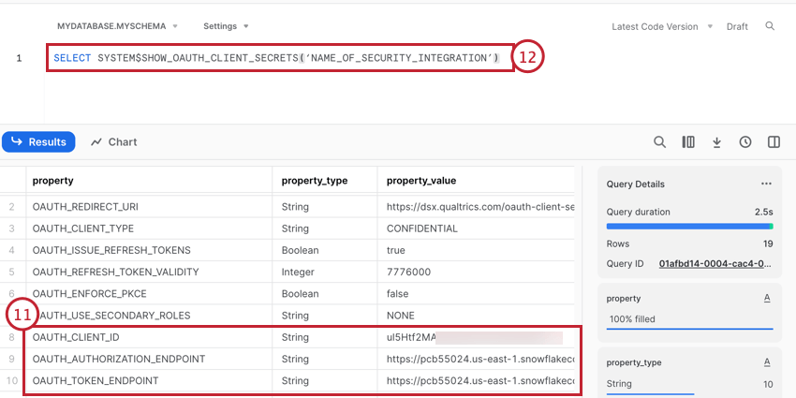This screenshot has height=398, width=796.
Task: Click the Query duration progress bar
Action: (689, 226)
